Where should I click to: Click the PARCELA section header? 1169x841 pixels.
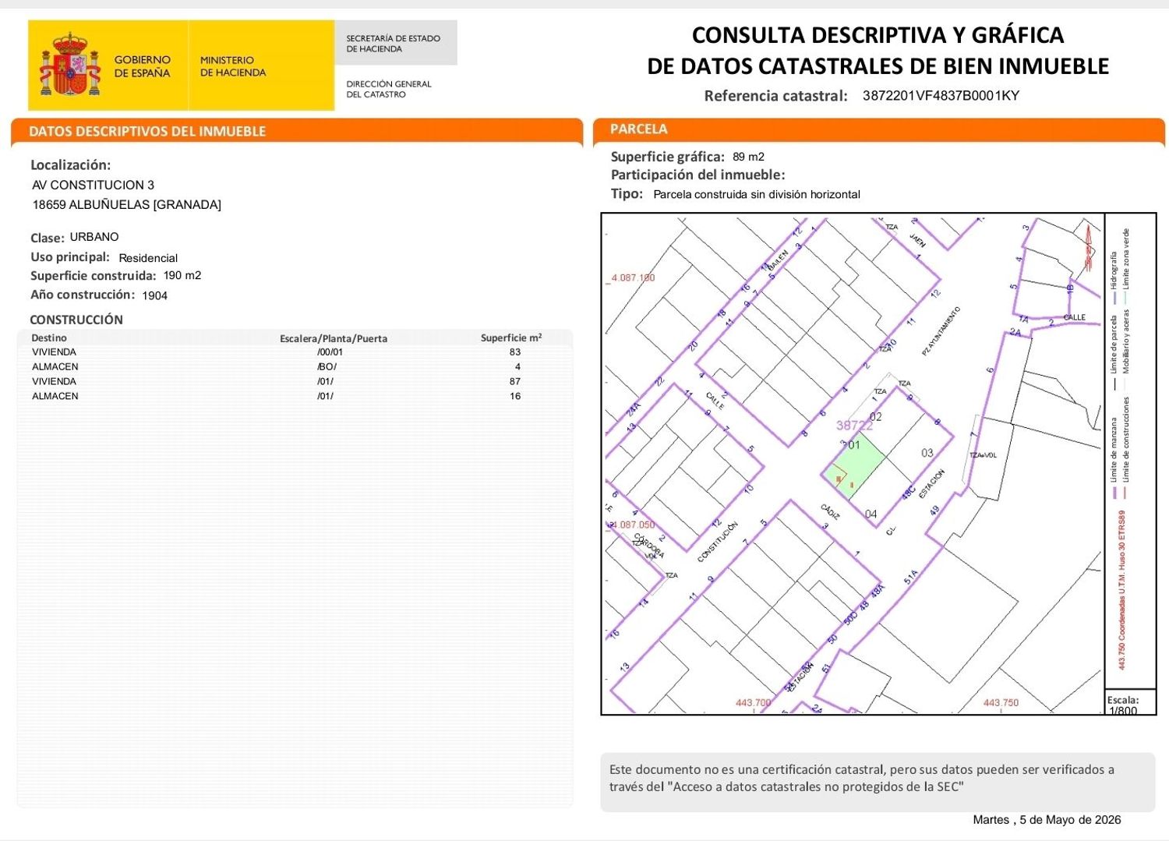[638, 129]
